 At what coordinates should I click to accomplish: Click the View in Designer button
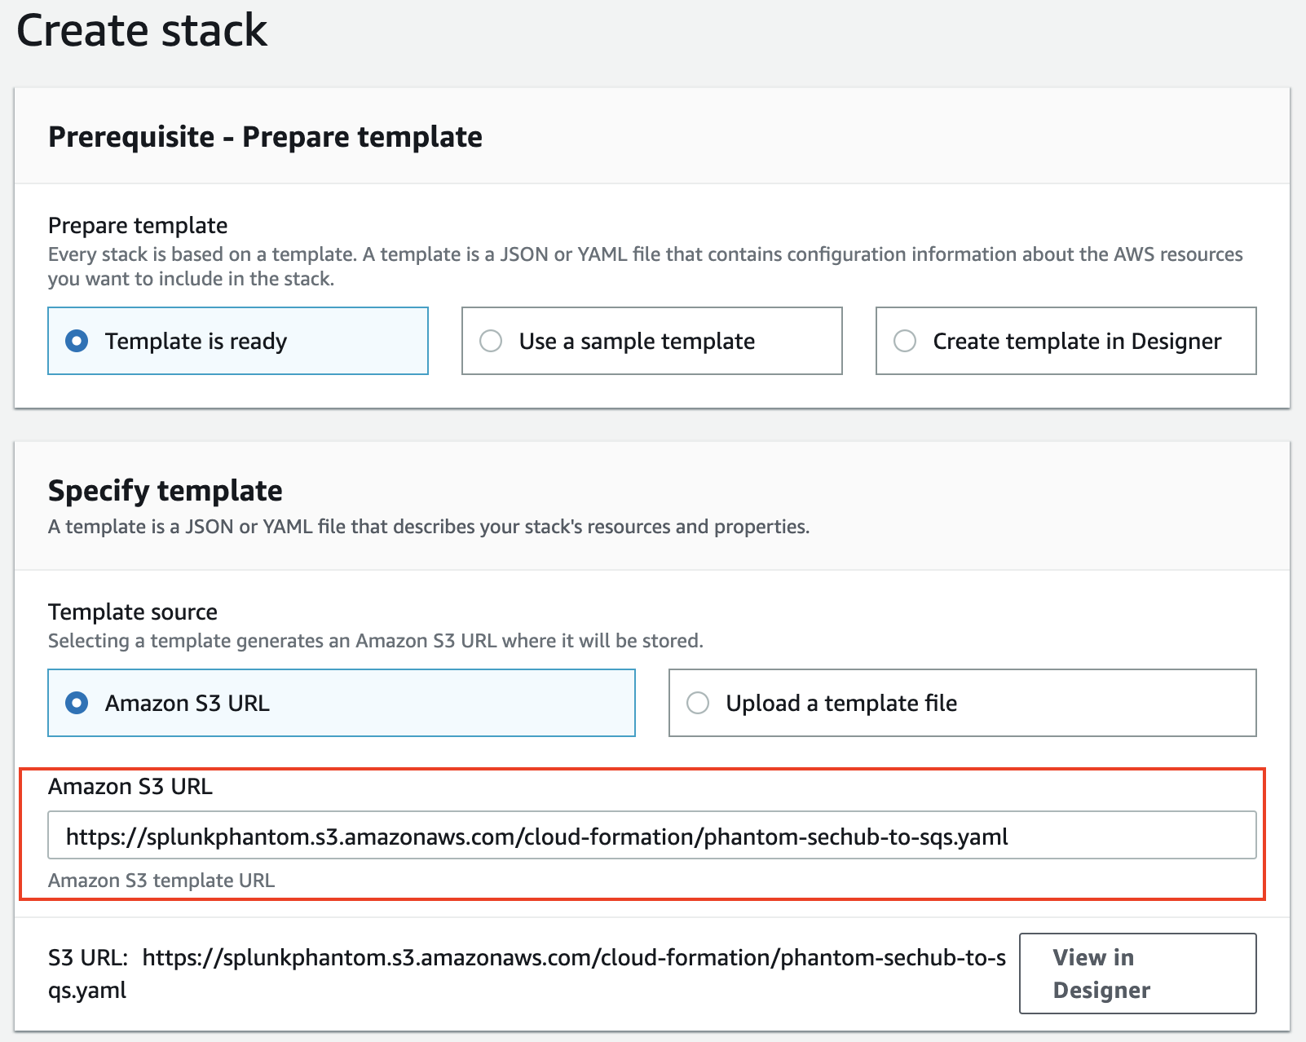(x=1137, y=973)
